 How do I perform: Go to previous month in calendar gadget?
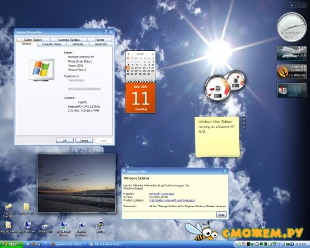[x=128, y=54]
